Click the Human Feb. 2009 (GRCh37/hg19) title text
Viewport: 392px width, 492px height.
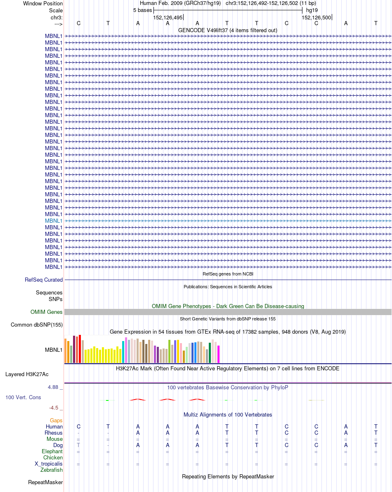click(180, 3)
